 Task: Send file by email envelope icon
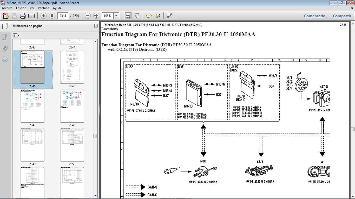31,16
